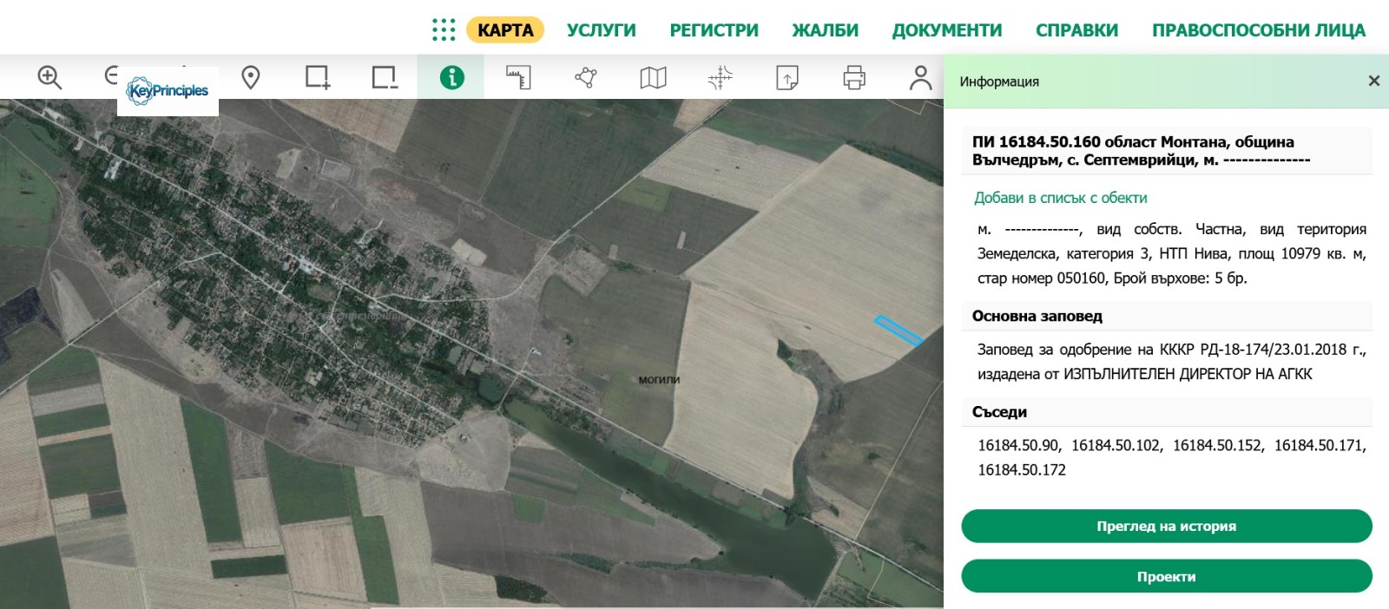1389x609 pixels.
Task: Click the стар номер 050160 text
Action: click(x=1042, y=278)
